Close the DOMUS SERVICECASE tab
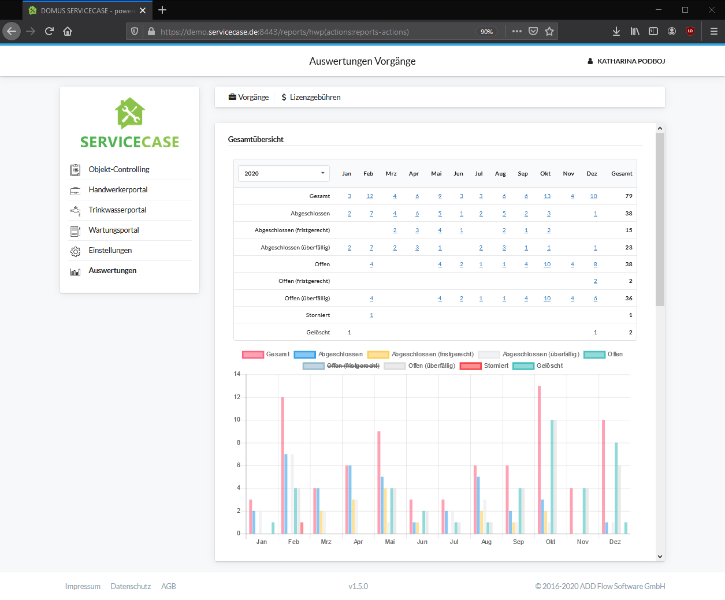 click(x=143, y=10)
